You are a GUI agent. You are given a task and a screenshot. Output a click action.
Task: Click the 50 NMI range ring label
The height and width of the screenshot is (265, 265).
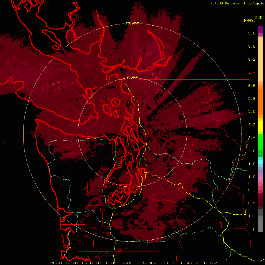(132, 78)
